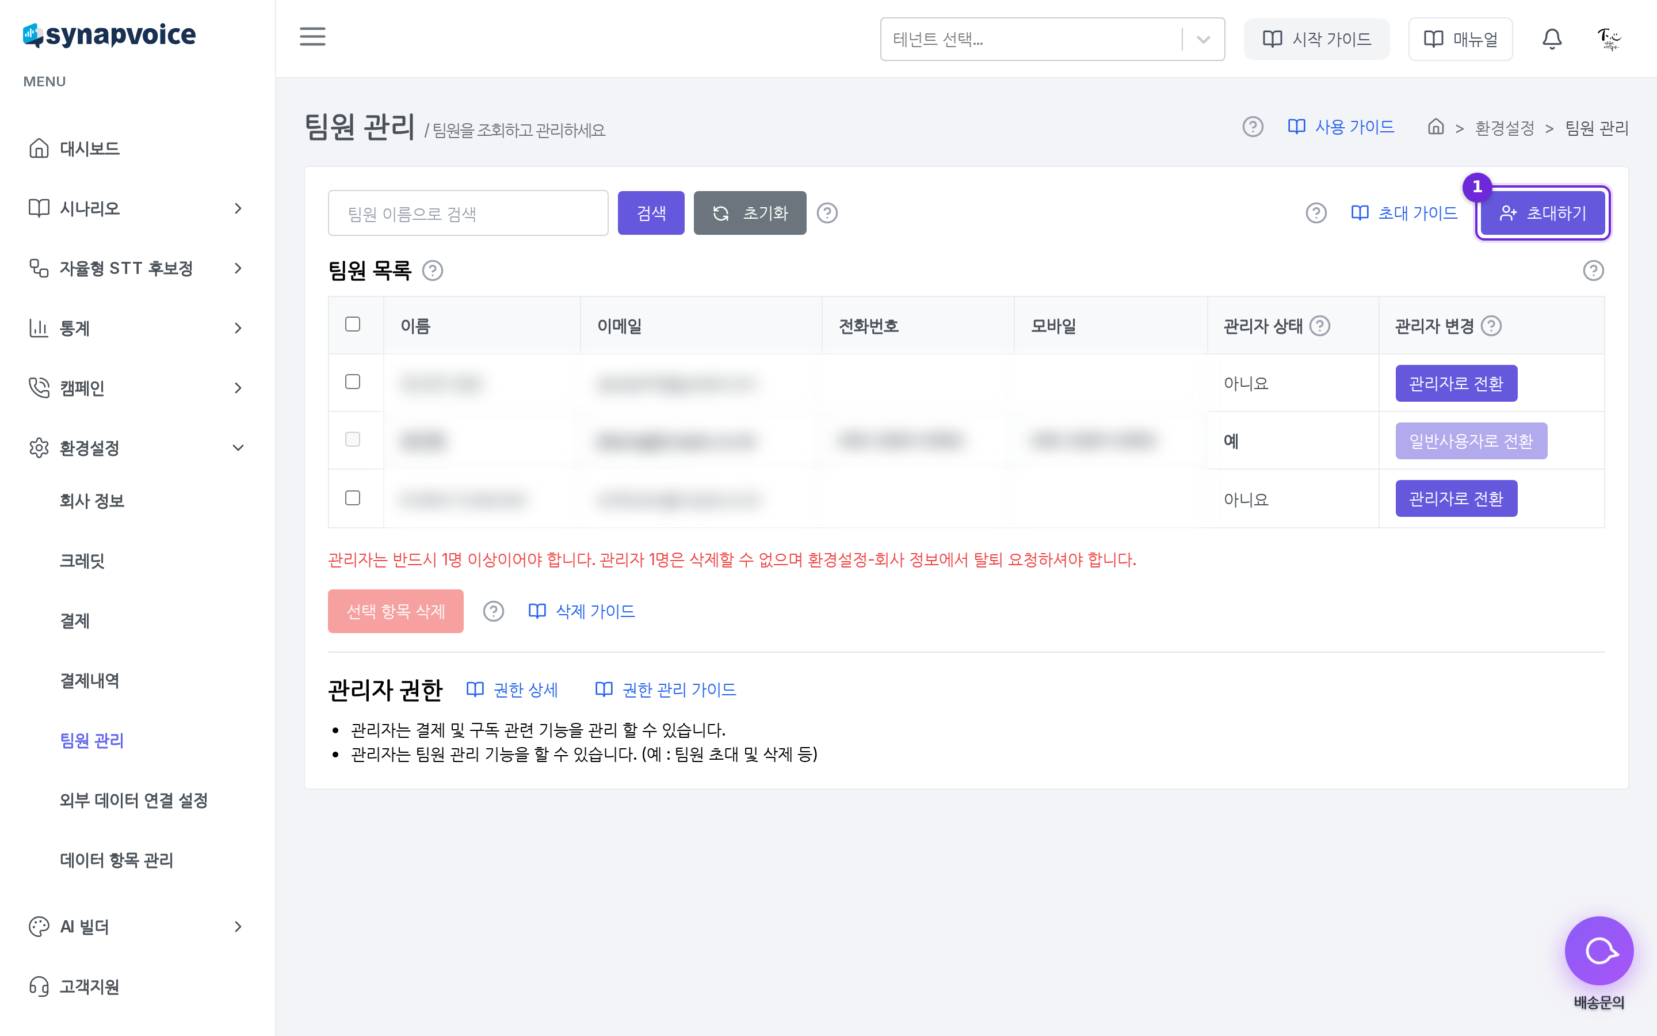Open the 사용 가이드 link
This screenshot has width=1657, height=1036.
1340,127
